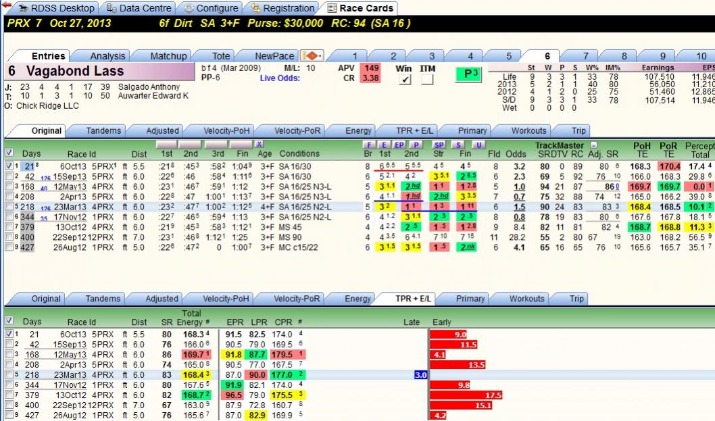Open the Configure tab

(x=211, y=8)
